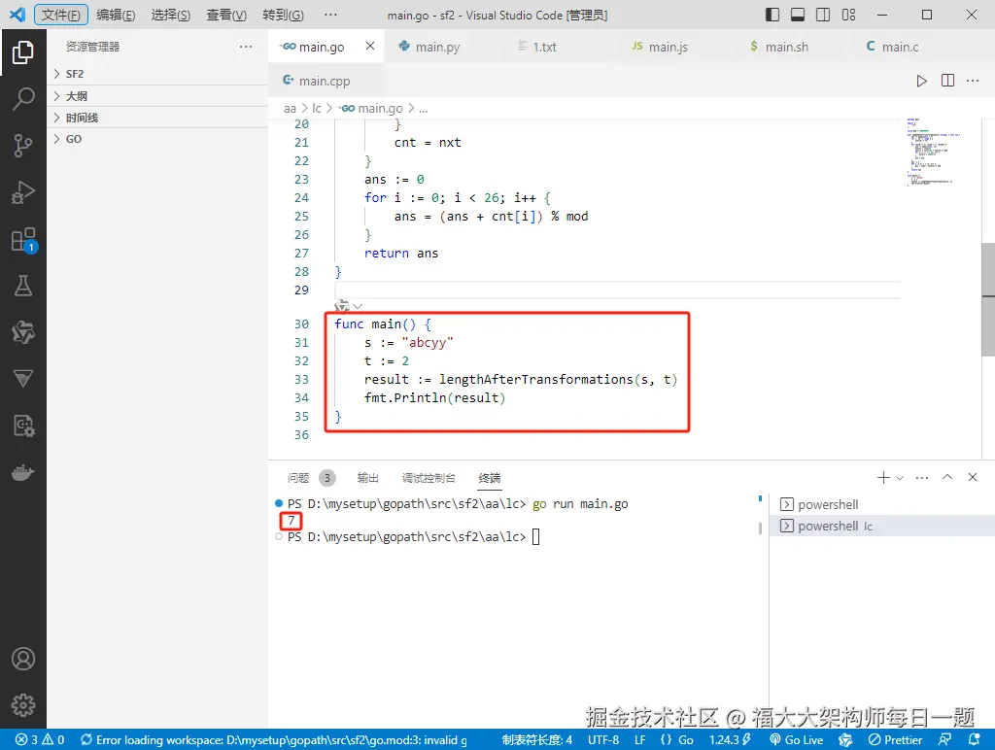Expand the SF2 folder section
Viewport: 995px width, 750px height.
(x=157, y=74)
